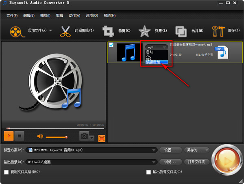Expand the preset profile dropdown
The image size is (244, 184).
pyautogui.click(x=154, y=150)
